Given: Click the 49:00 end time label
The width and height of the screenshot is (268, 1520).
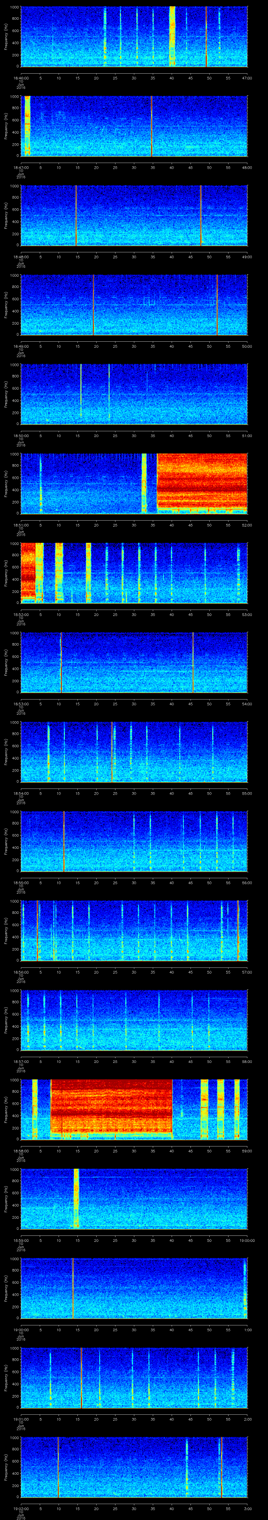Looking at the screenshot, I should point(247,257).
